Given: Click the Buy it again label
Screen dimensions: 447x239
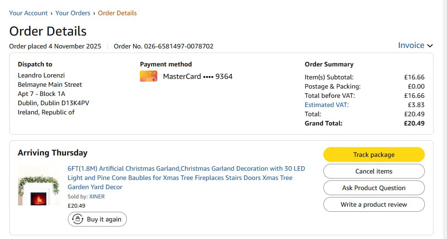Looking at the screenshot, I should click(104, 219).
